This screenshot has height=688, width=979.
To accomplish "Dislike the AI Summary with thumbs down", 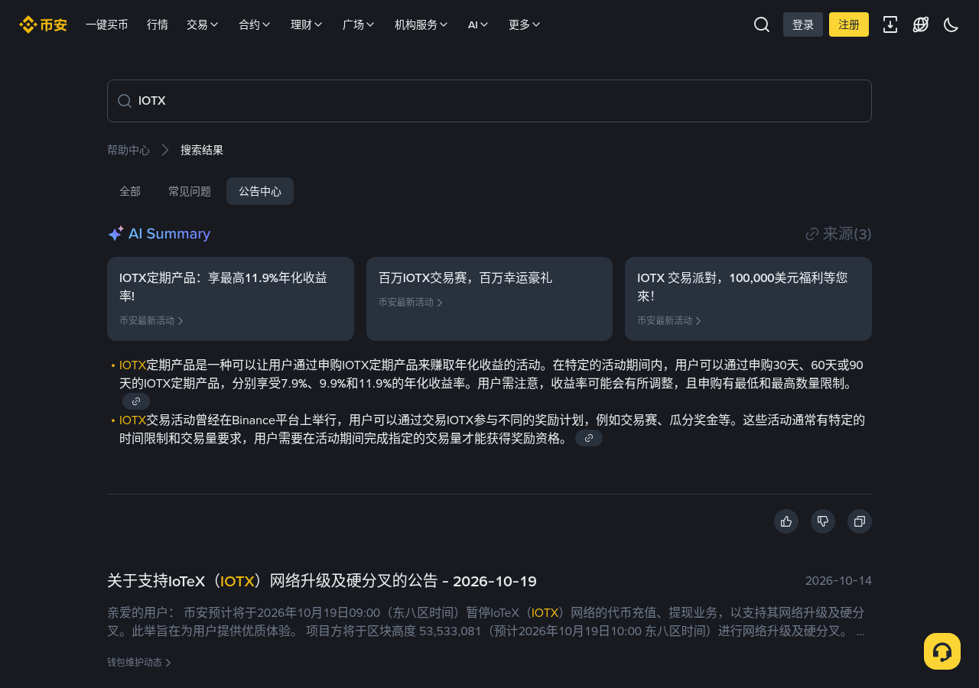I will [x=823, y=521].
